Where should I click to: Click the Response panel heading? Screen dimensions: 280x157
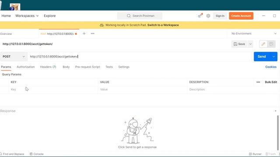click(x=8, y=111)
